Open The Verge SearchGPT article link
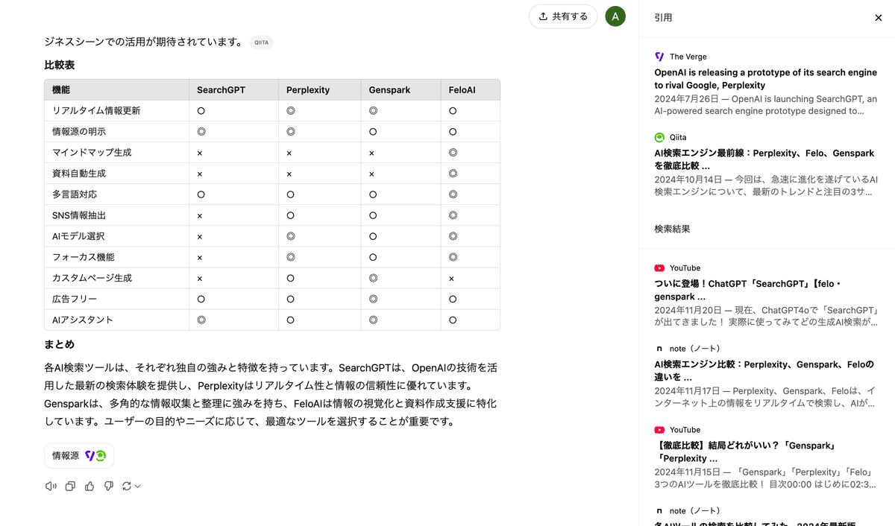Viewport: 895px width, 526px height. coord(765,79)
